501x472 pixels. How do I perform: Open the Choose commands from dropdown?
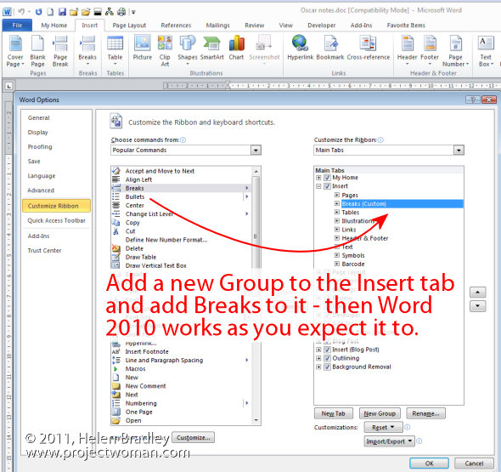point(256,150)
